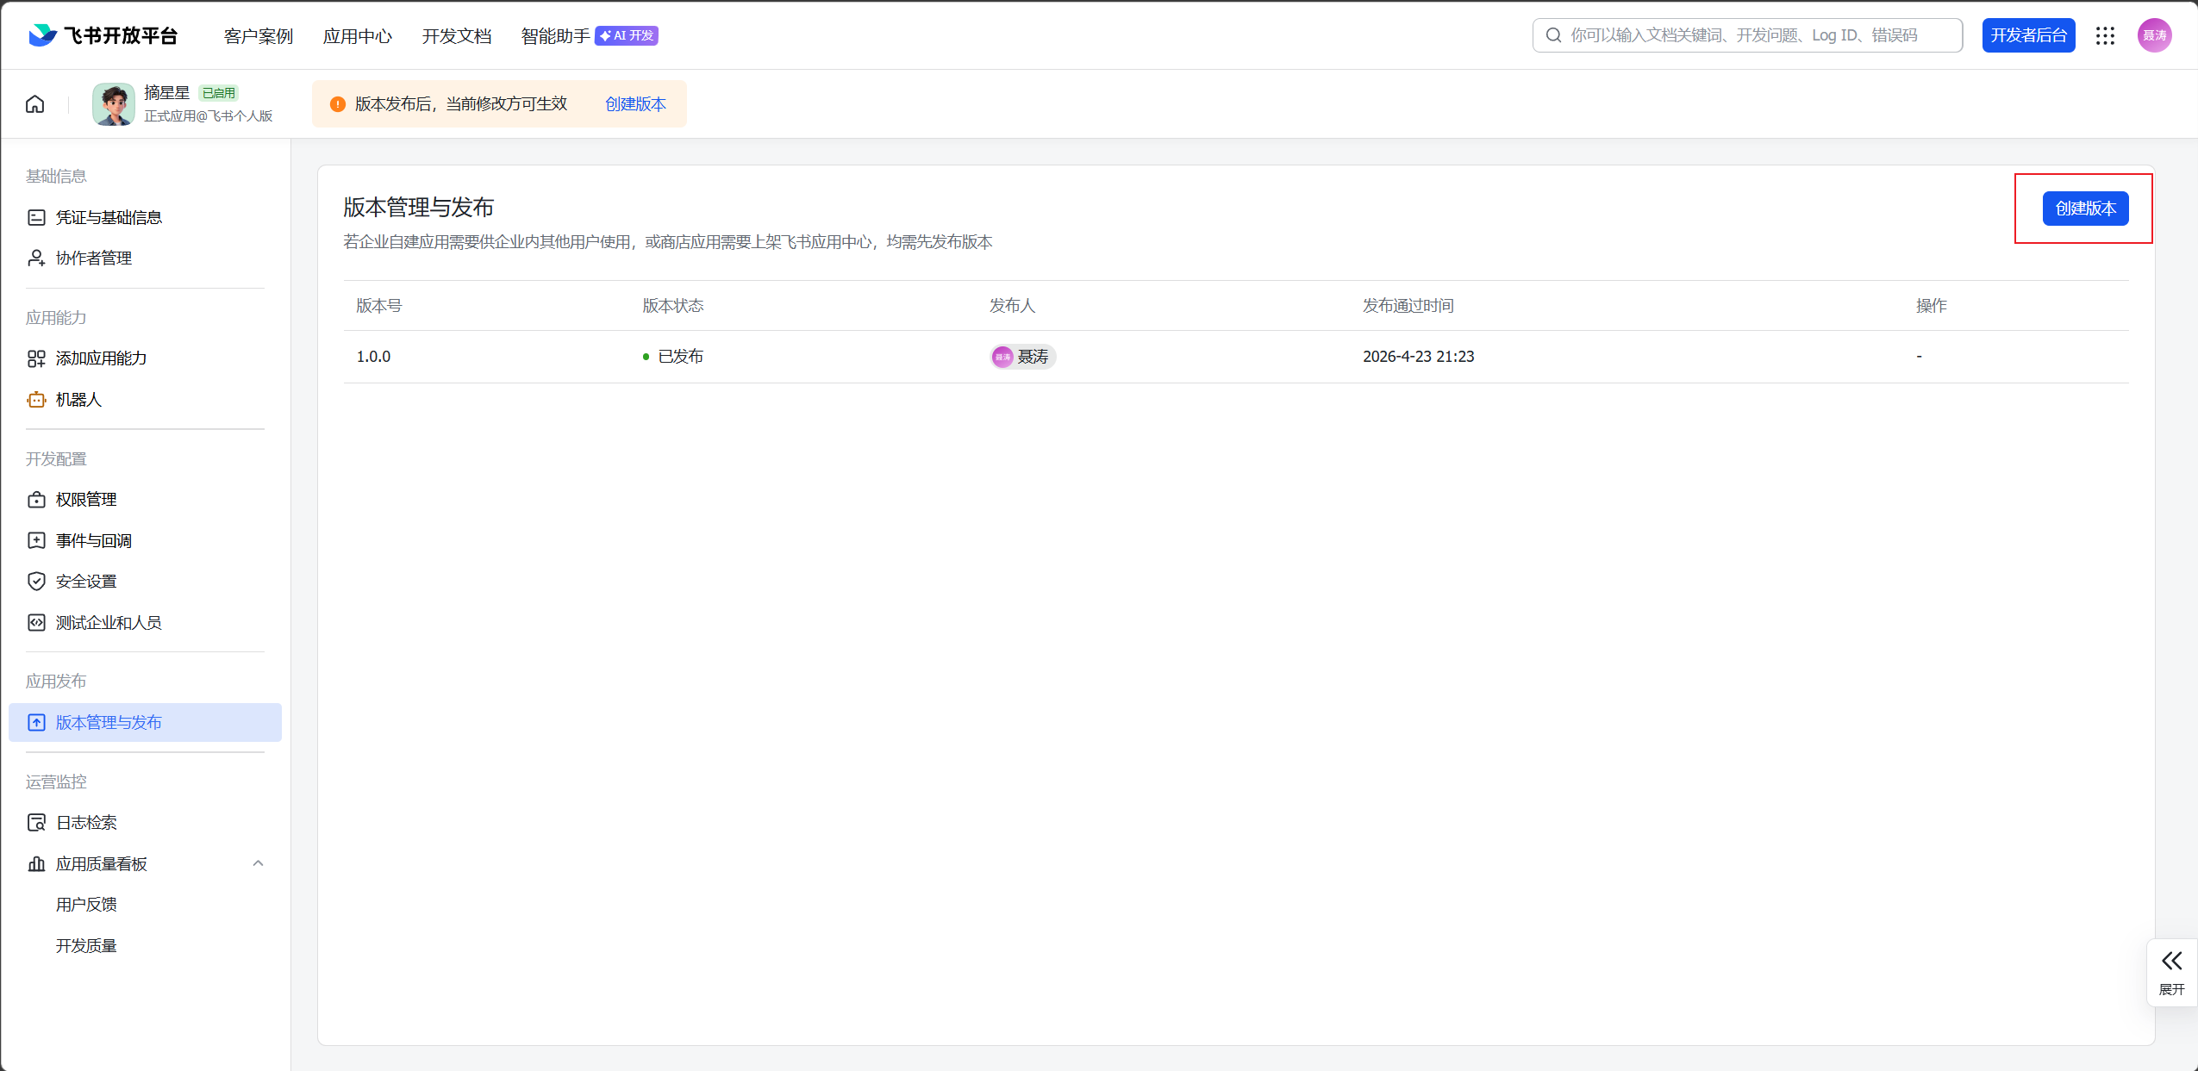Collapse the 应用质量看板 section chevron
Image resolution: width=2198 pixels, height=1071 pixels.
point(258,863)
